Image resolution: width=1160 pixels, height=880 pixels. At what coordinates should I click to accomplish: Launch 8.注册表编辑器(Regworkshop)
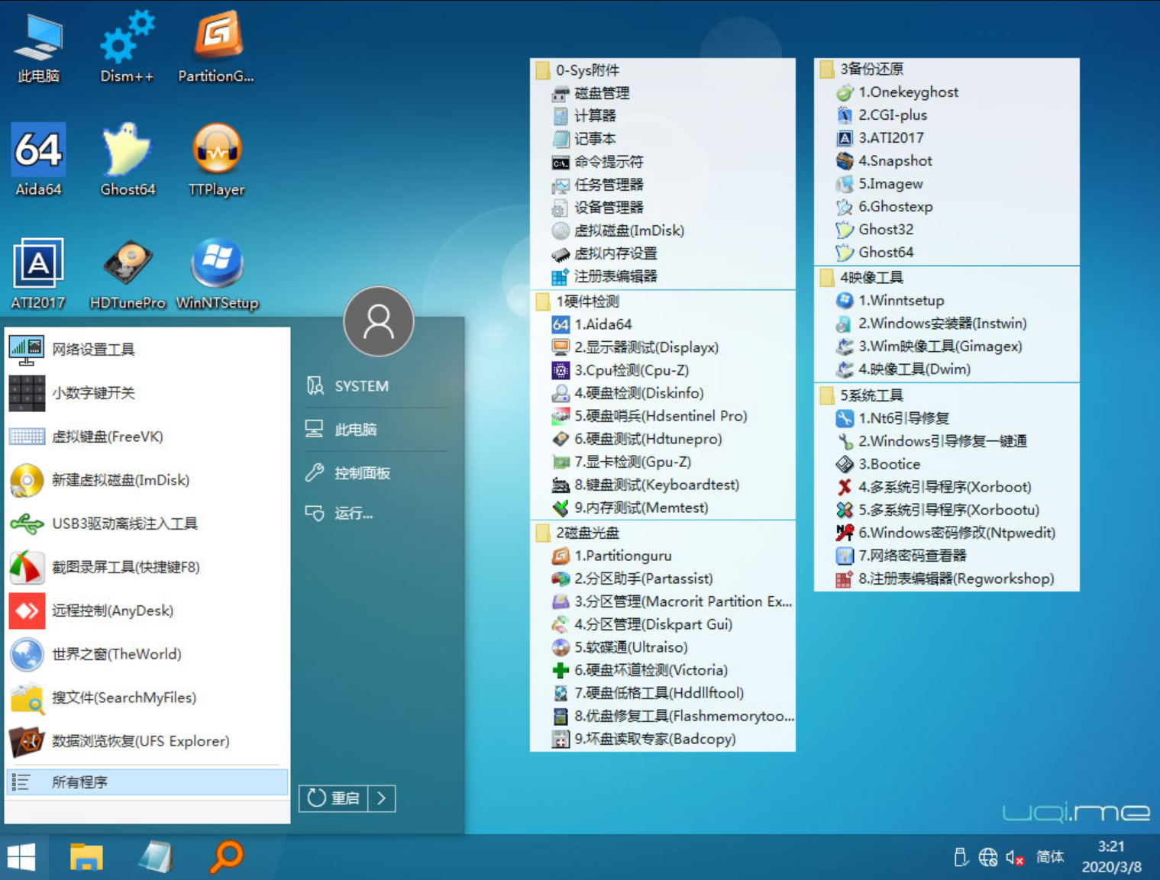pos(947,579)
